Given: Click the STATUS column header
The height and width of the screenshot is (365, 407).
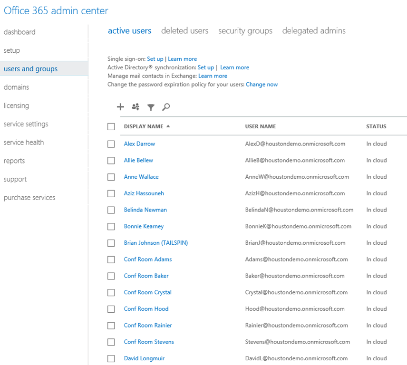Looking at the screenshot, I should click(376, 126).
